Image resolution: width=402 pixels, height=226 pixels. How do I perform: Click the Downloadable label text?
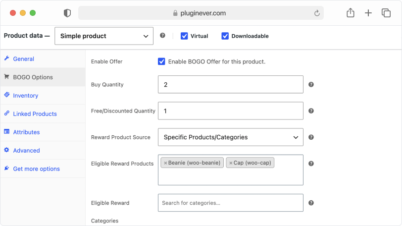pos(250,36)
